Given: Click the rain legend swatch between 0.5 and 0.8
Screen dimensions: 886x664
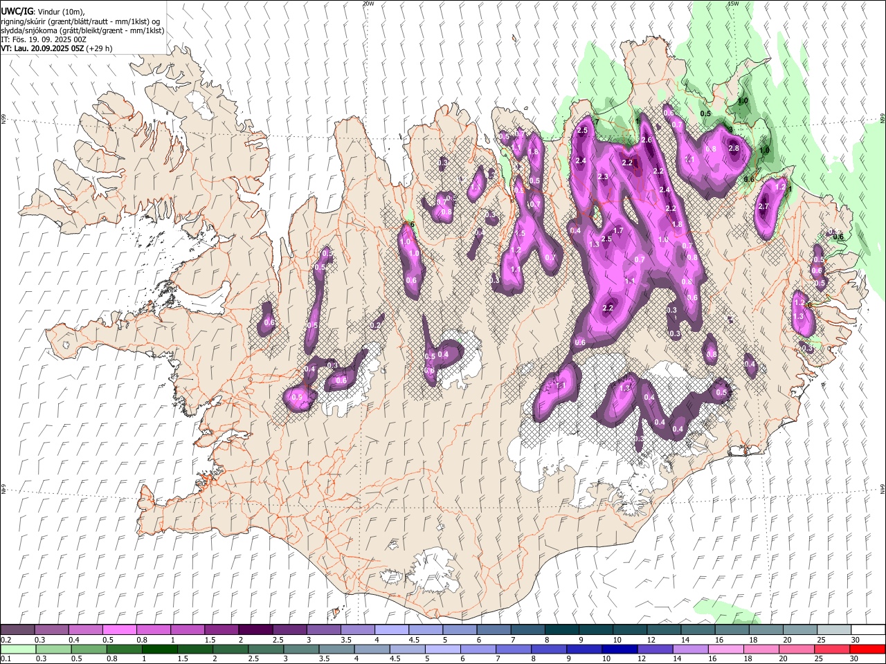Looking at the screenshot, I should (x=89, y=649).
